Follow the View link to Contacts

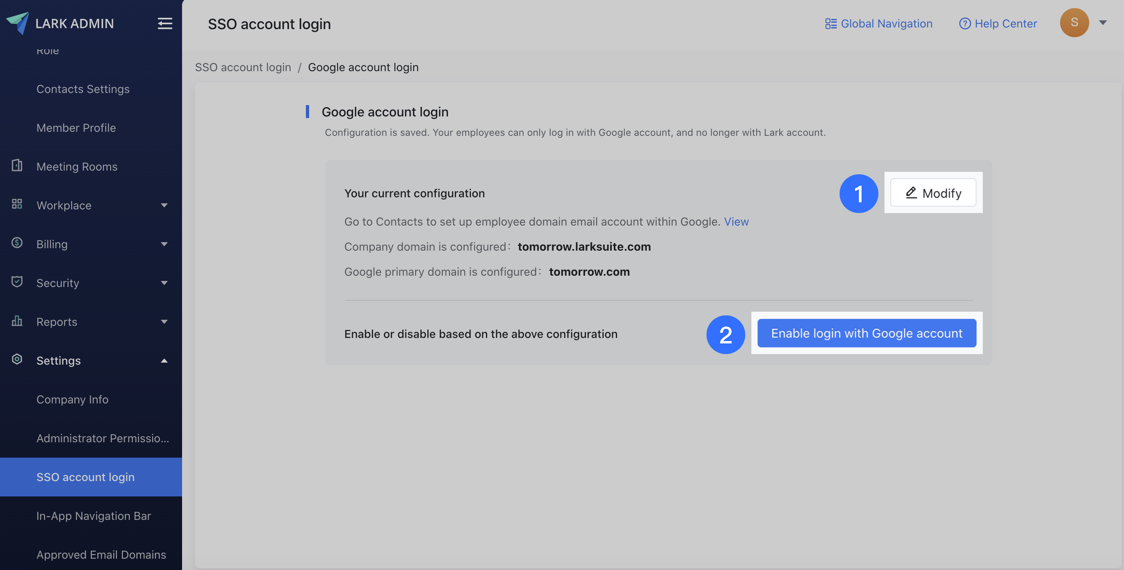736,222
